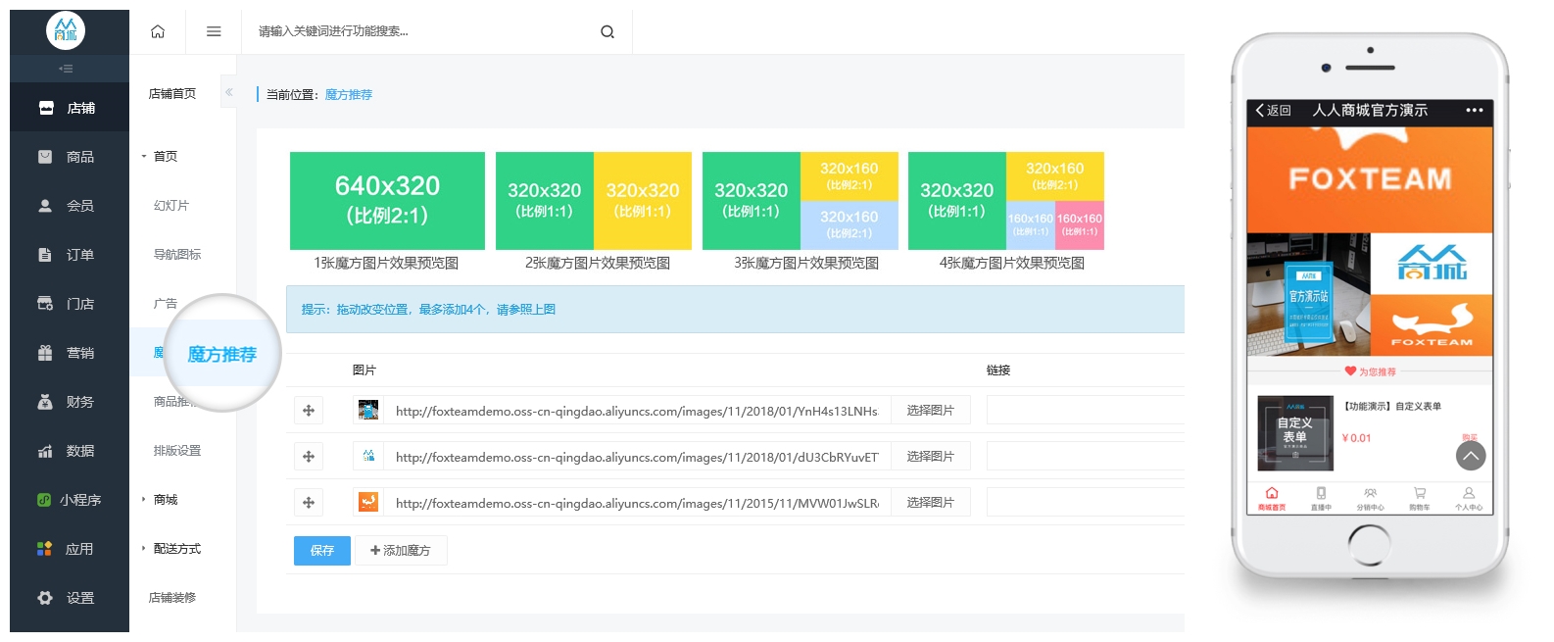Click the drag handle of the first image row
1554x642 pixels.
pyautogui.click(x=309, y=411)
